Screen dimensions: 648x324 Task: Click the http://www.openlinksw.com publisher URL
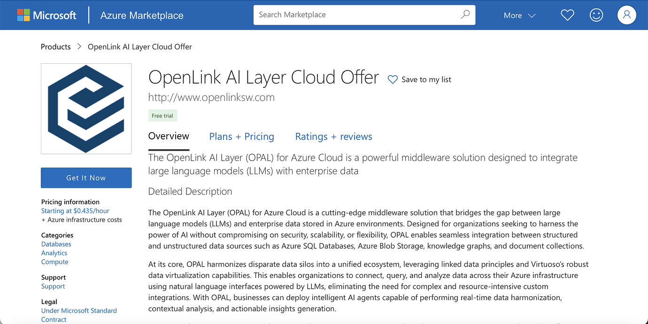(211, 97)
